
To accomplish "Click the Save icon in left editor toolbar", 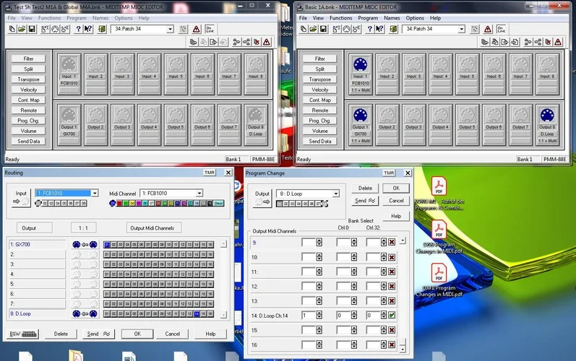I will pos(33,29).
